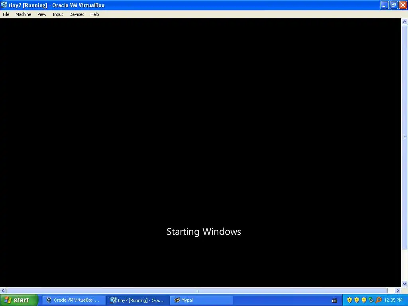Open the Help menu

[95, 14]
